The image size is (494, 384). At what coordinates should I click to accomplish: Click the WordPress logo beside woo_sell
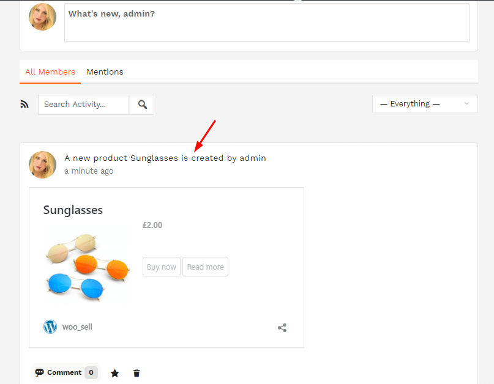coord(50,327)
